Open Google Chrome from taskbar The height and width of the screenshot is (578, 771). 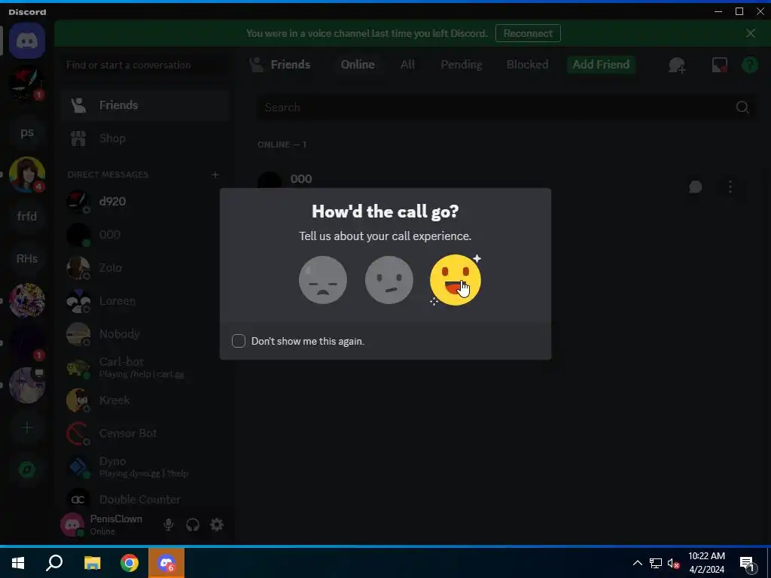coord(130,563)
